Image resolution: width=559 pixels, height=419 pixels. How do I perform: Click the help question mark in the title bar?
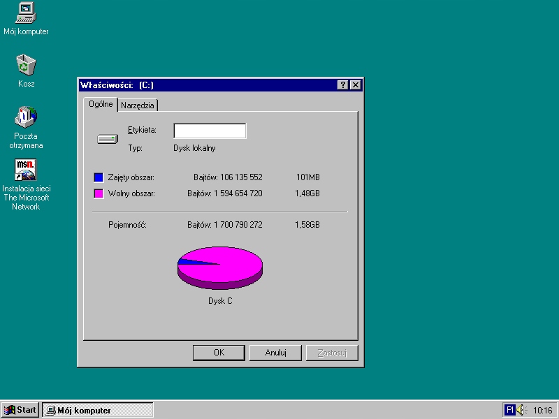(x=342, y=84)
